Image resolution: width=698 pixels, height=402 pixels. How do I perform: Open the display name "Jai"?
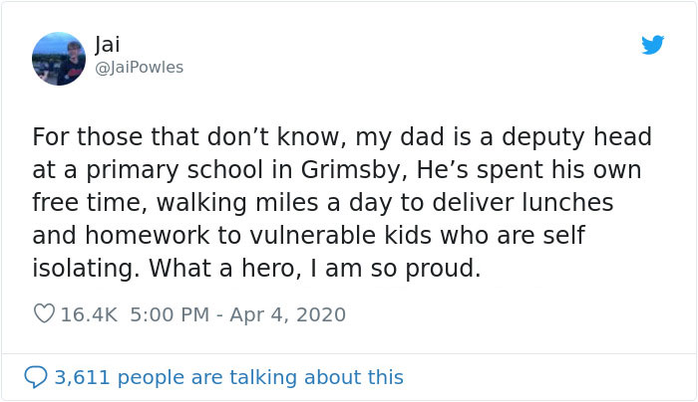[x=107, y=44]
